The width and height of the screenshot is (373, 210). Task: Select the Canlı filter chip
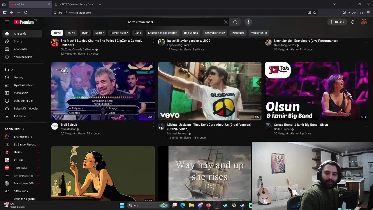[x=138, y=33]
